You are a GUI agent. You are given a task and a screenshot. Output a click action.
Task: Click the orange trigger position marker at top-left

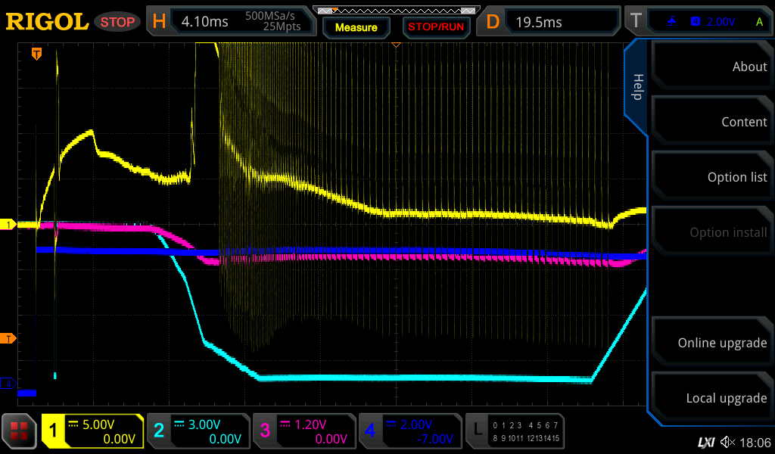[x=36, y=54]
